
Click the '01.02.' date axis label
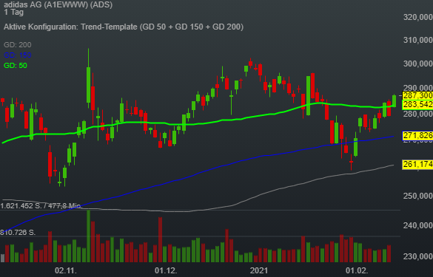[357, 270]
